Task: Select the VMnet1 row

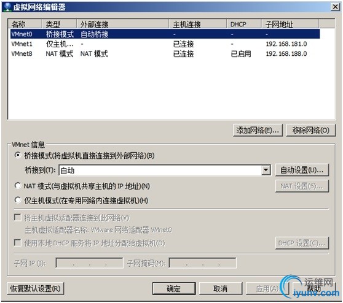Action: coord(165,44)
